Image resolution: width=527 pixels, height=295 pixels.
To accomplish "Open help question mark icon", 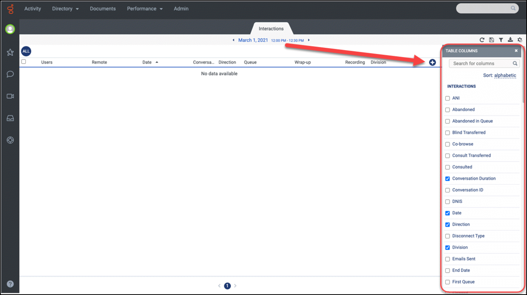I will (x=10, y=284).
